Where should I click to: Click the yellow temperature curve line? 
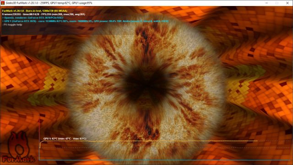pyautogui.click(x=150, y=141)
